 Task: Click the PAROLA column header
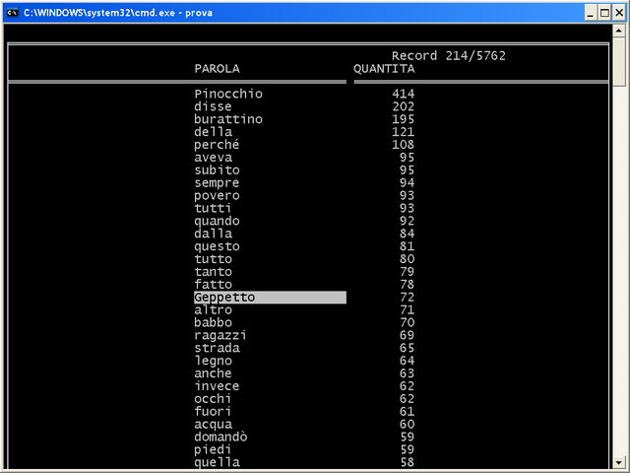pos(217,69)
